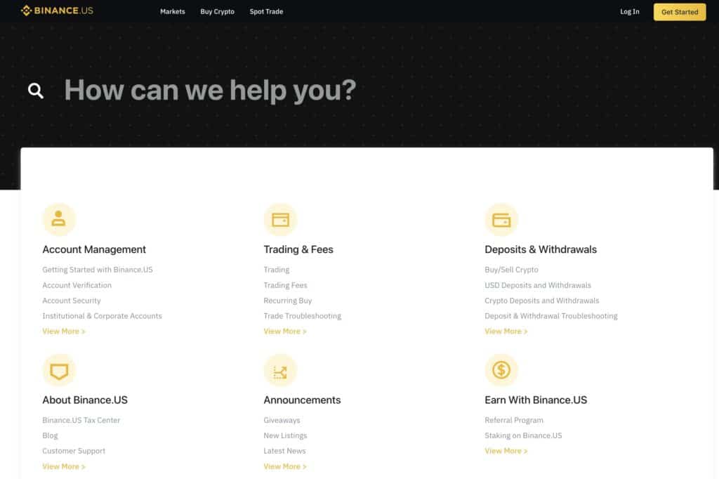The height and width of the screenshot is (479, 719).
Task: Click the Announcements chart icon
Action: click(x=280, y=370)
